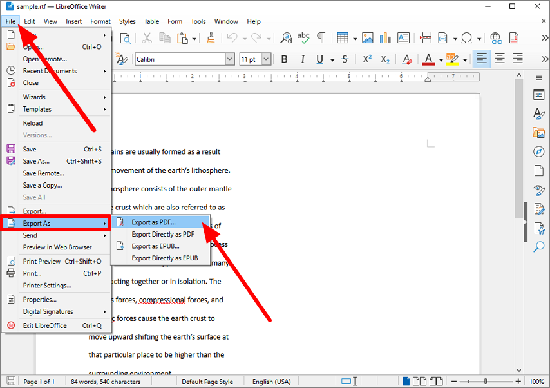Click the Insert Image icon
Viewport: 550px width, 388px height.
368,38
